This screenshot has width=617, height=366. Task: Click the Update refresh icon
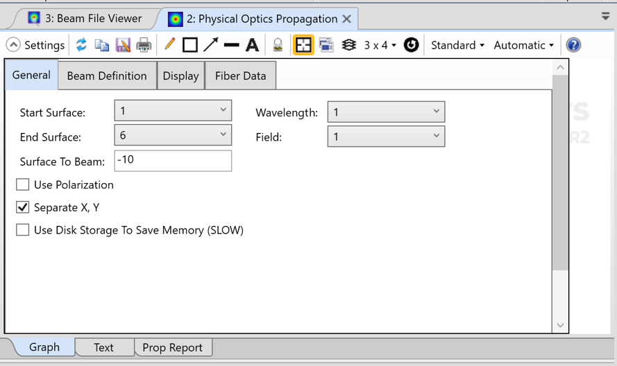[x=81, y=45]
